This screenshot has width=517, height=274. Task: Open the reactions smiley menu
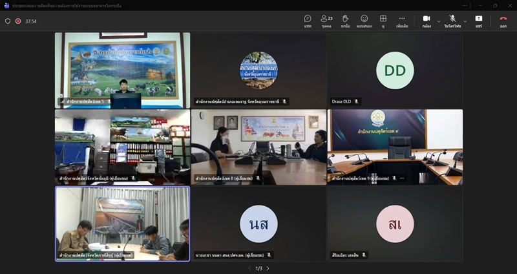click(x=364, y=21)
